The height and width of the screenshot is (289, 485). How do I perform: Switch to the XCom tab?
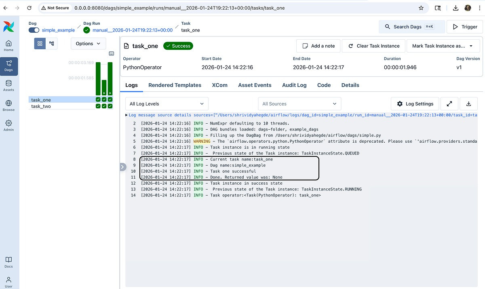click(220, 85)
